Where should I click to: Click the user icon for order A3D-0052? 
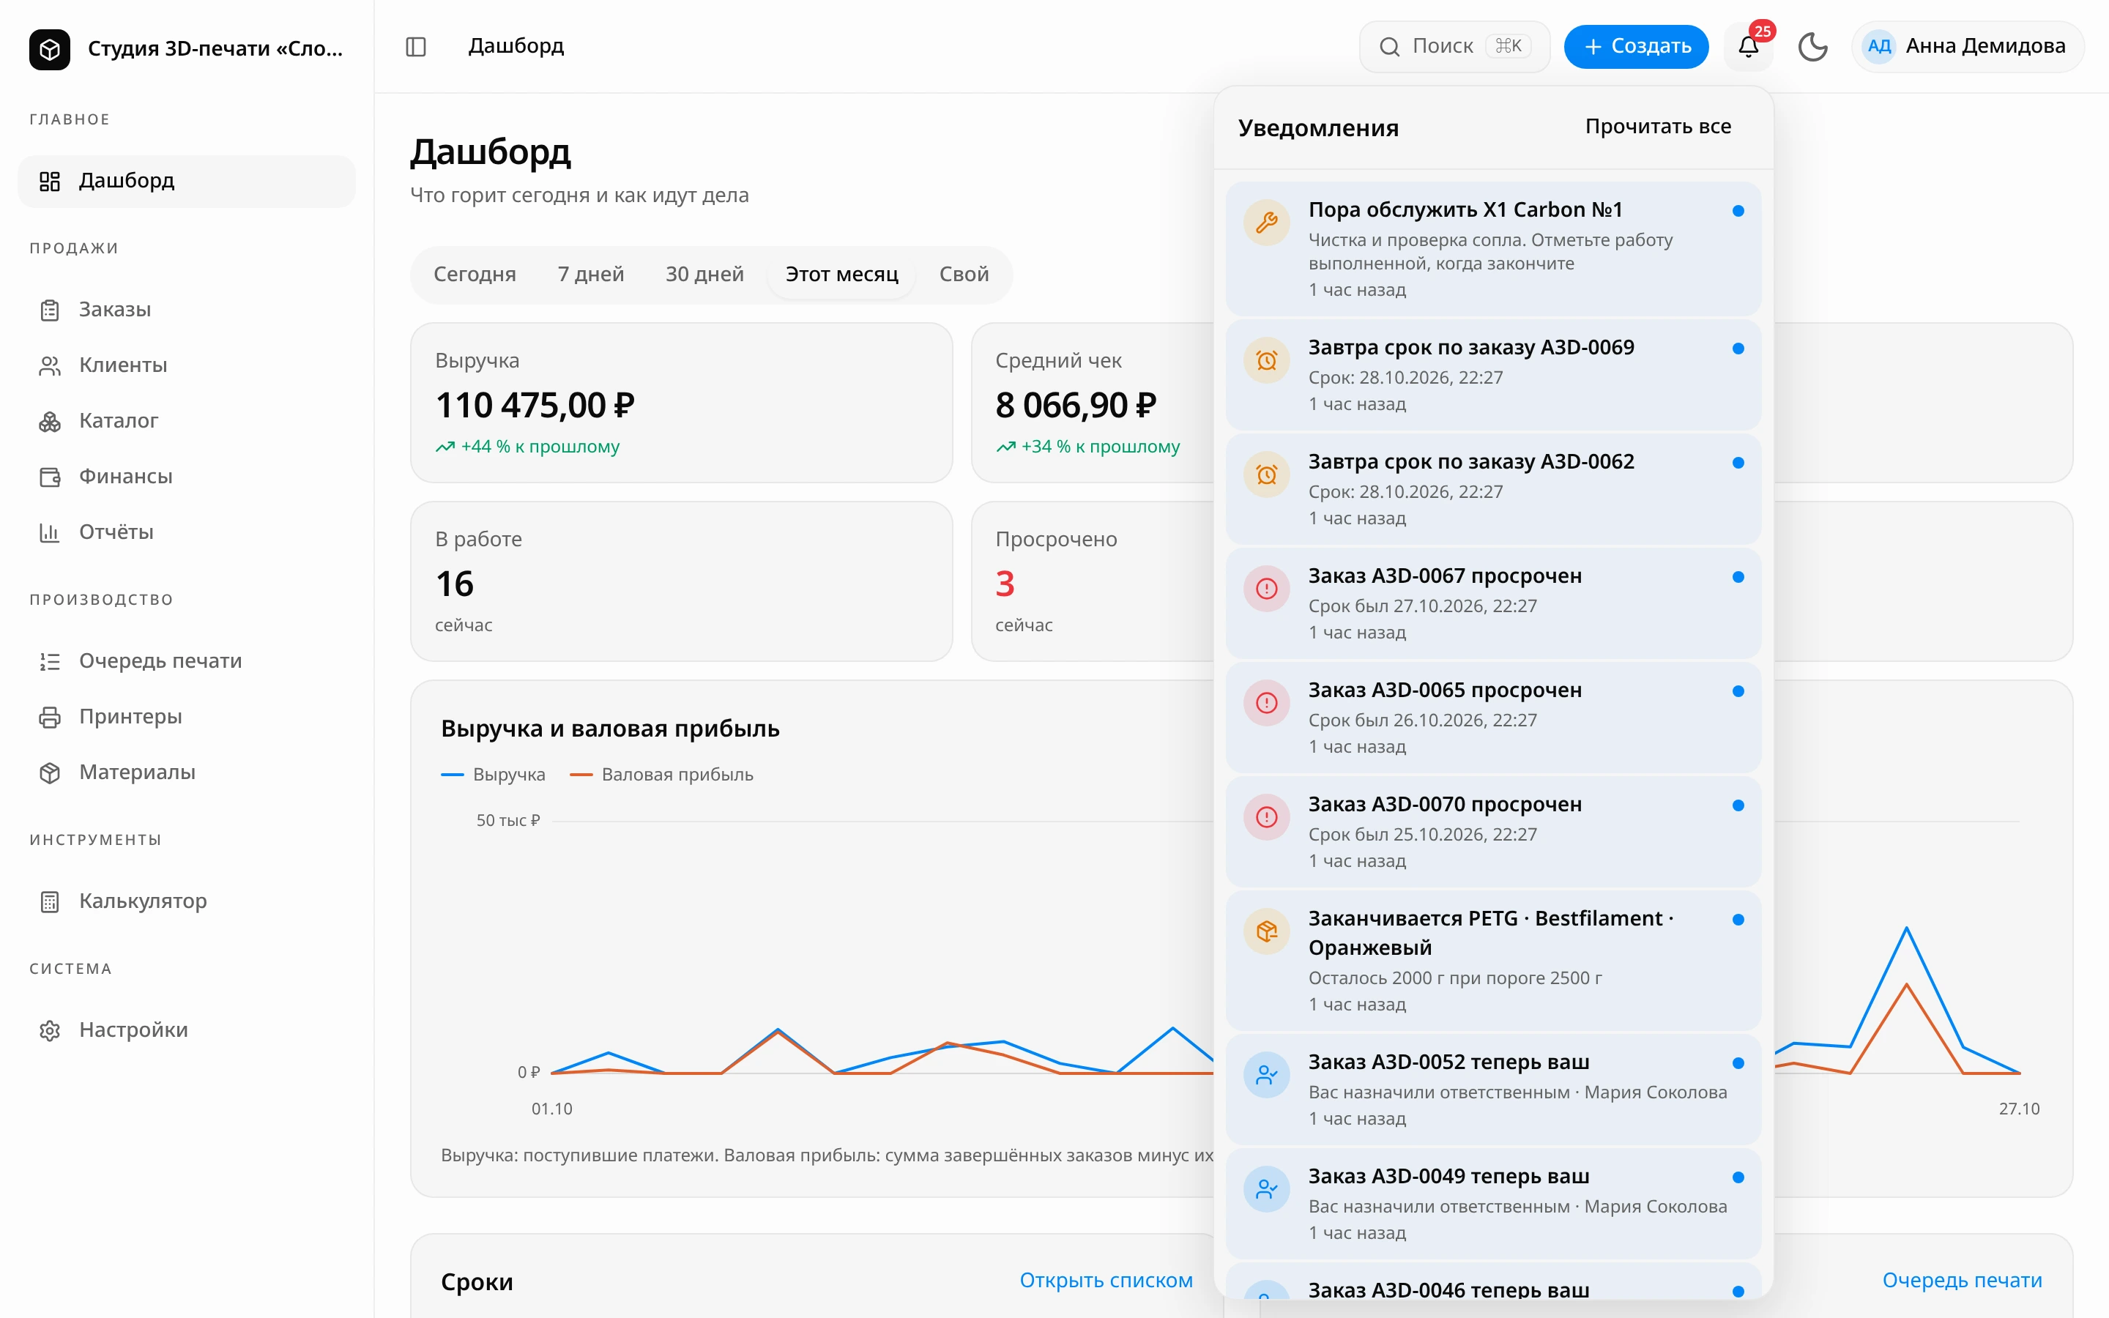1266,1076
